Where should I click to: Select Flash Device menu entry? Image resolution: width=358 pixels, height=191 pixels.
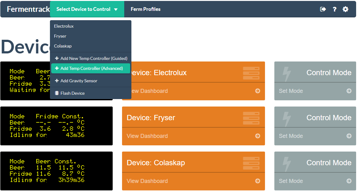point(91,93)
